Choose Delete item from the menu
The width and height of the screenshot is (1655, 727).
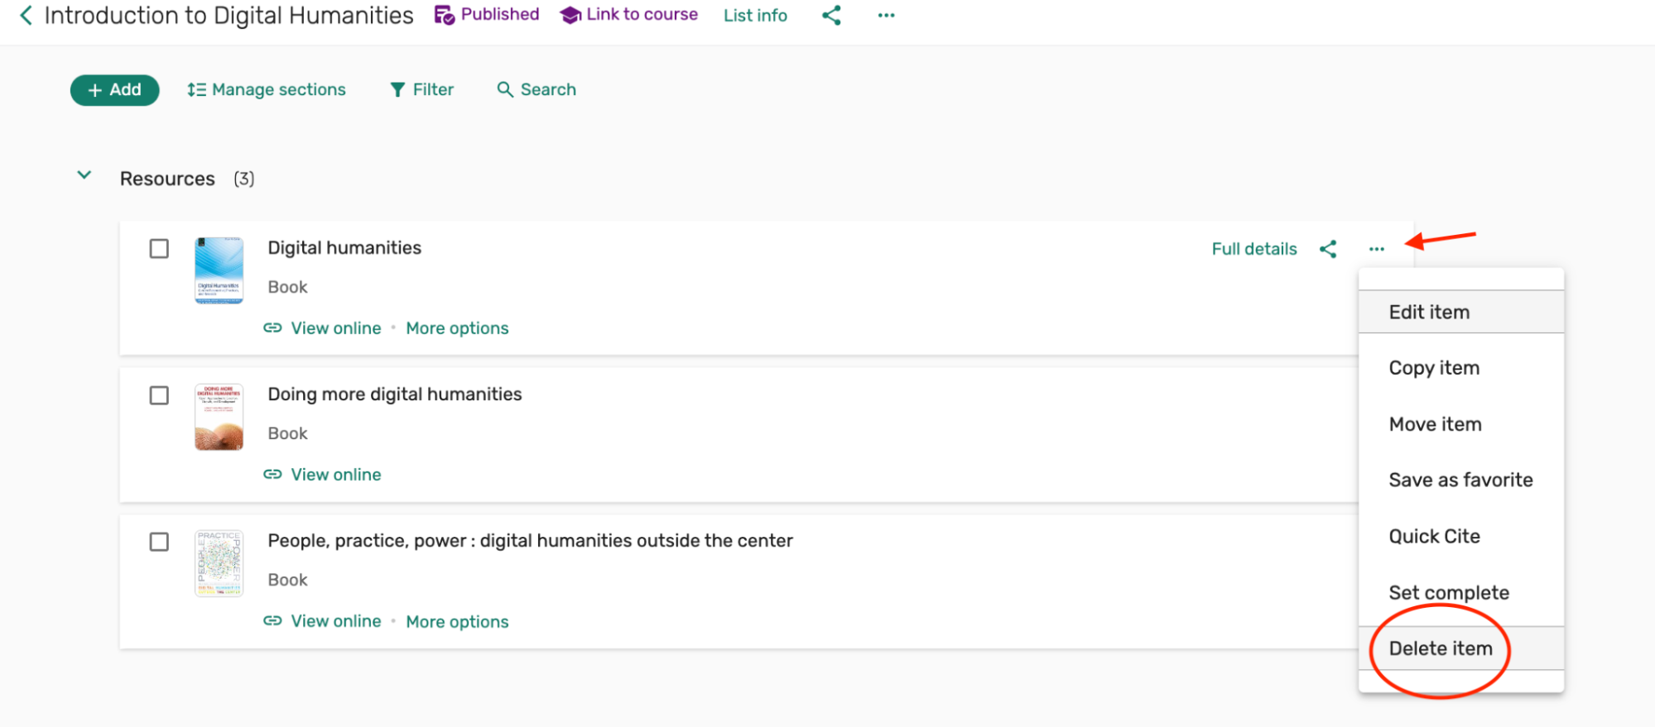click(1440, 648)
